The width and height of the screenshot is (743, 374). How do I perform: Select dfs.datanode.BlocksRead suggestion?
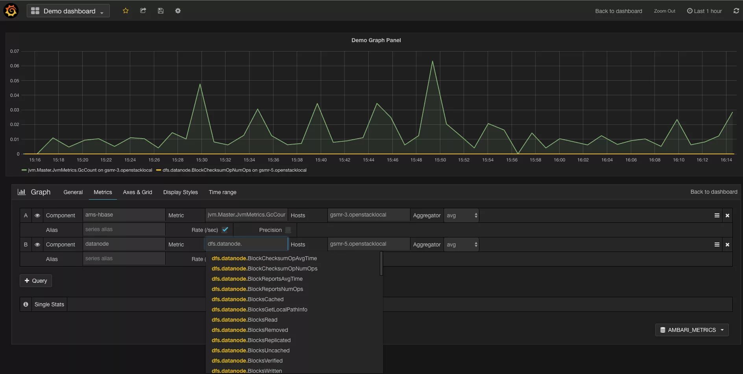point(244,320)
